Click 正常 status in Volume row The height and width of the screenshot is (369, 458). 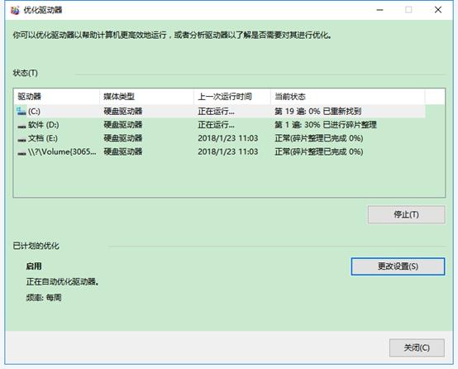coord(319,151)
